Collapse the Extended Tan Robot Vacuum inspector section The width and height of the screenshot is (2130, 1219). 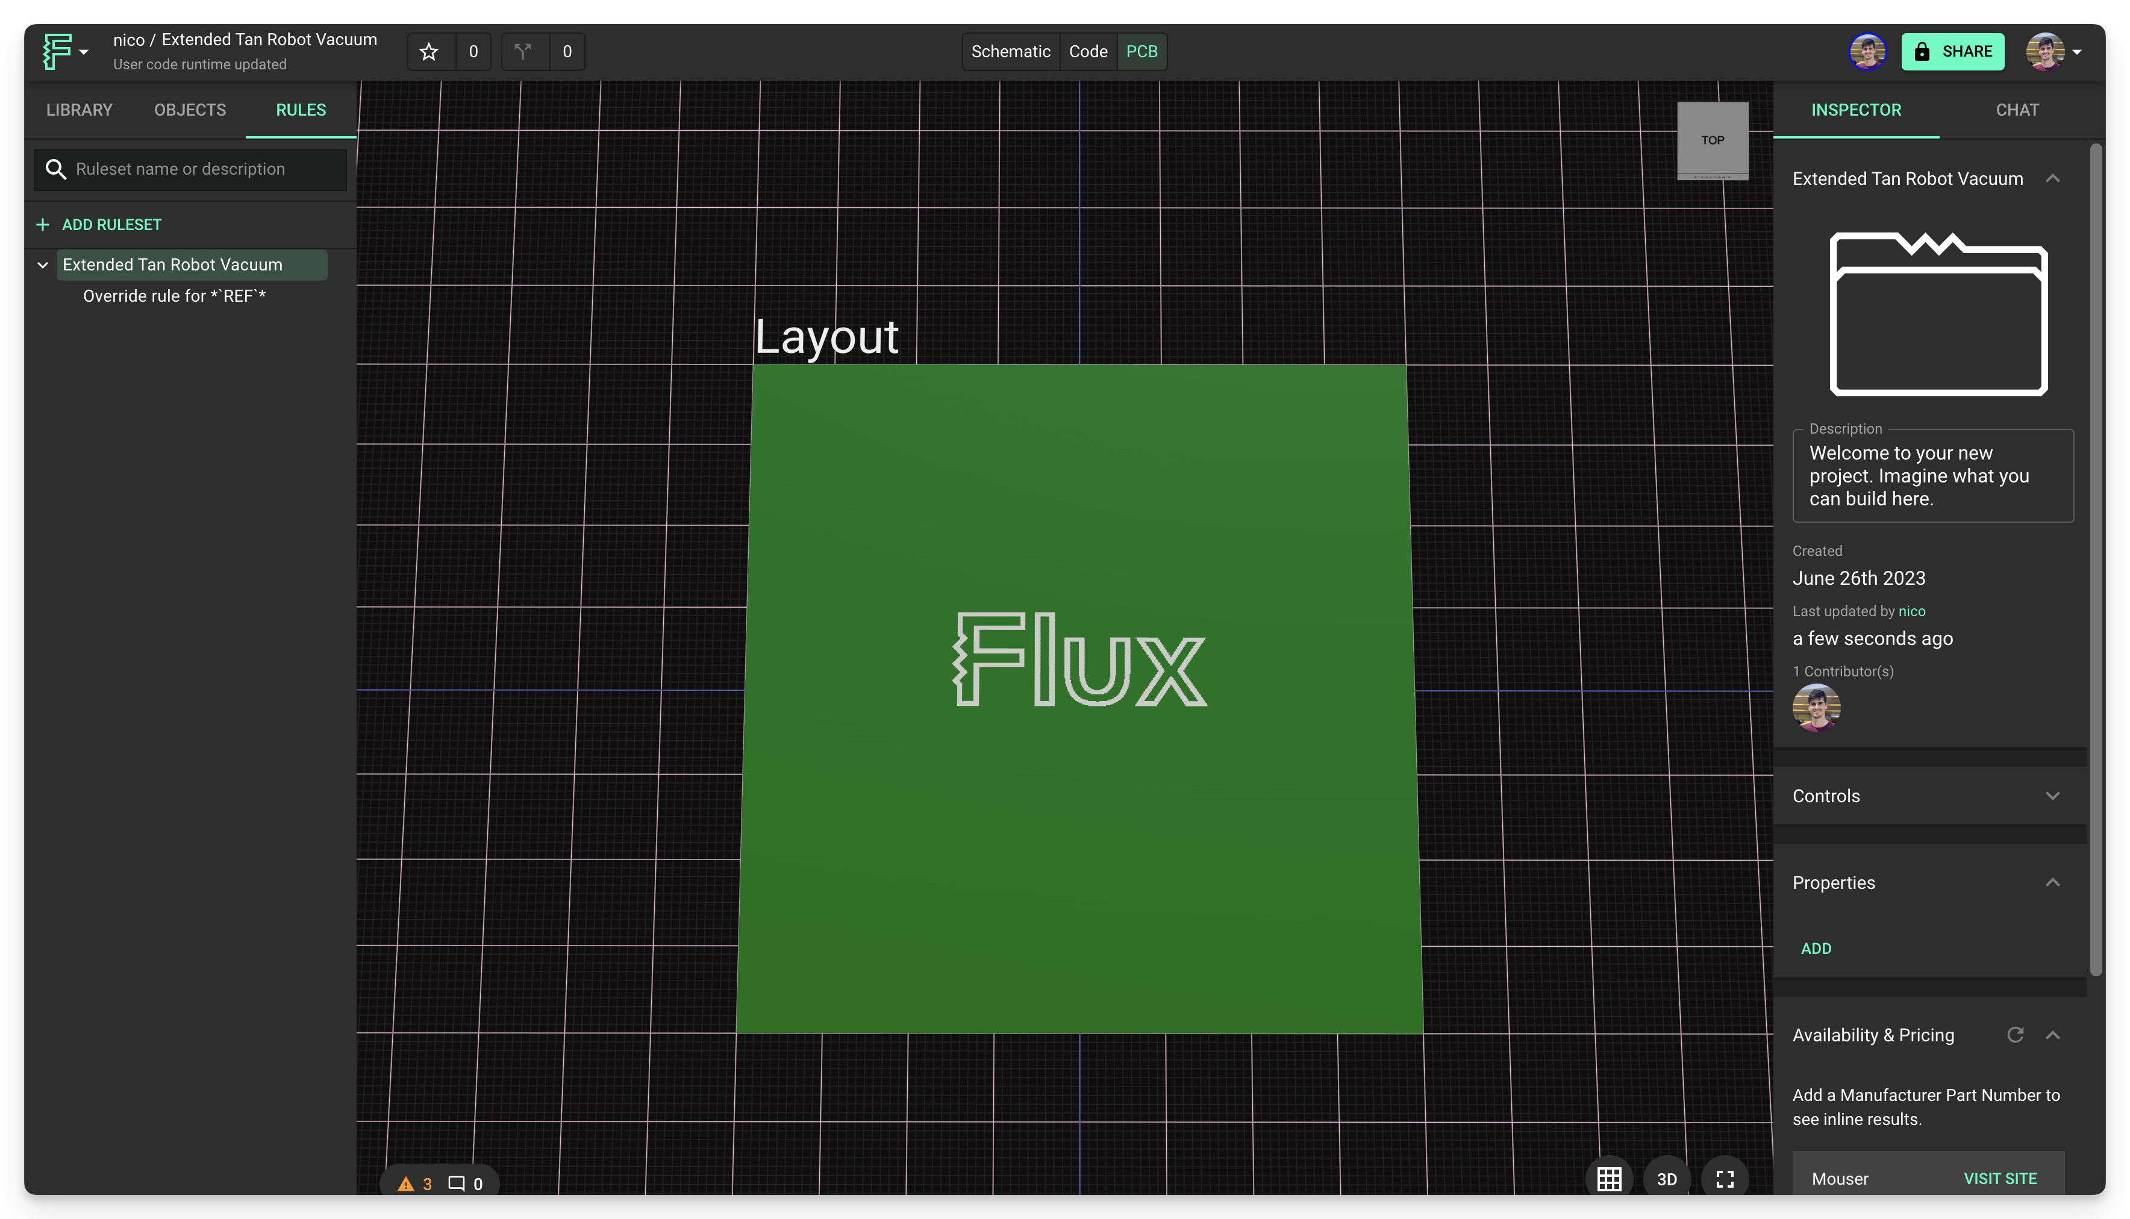[x=2052, y=178]
